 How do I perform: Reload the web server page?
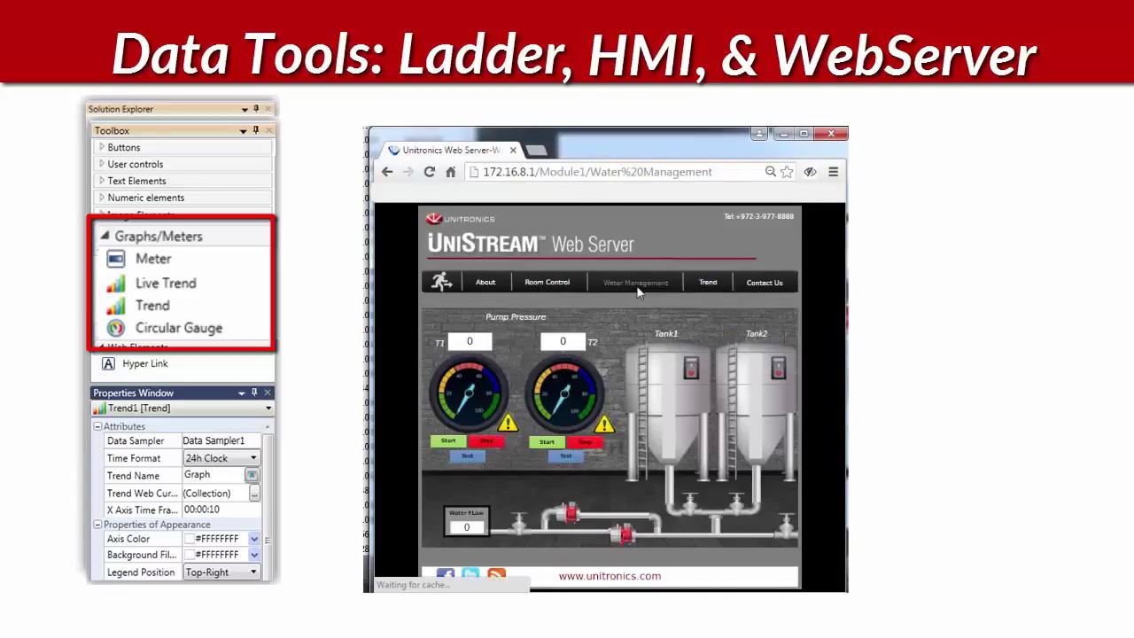(x=430, y=172)
